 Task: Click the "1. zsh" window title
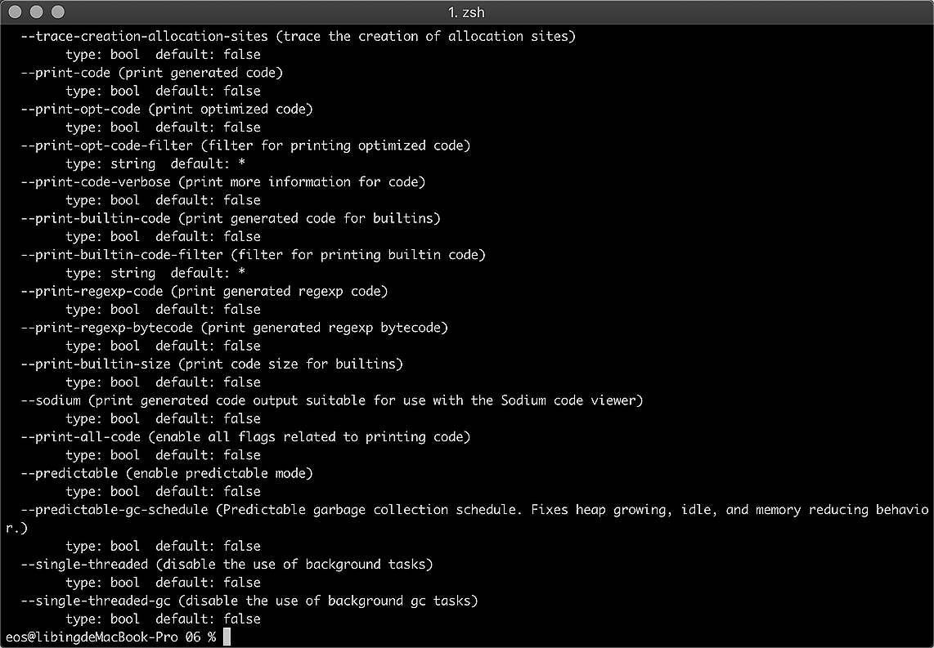tap(467, 12)
